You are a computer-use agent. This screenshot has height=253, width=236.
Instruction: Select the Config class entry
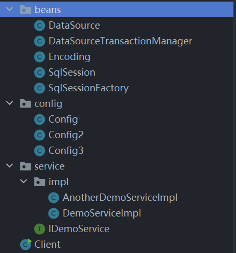click(x=63, y=119)
